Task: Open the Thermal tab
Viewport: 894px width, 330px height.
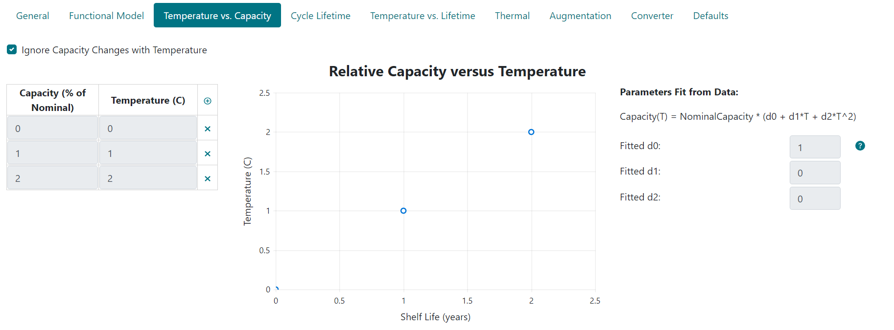Action: point(512,15)
